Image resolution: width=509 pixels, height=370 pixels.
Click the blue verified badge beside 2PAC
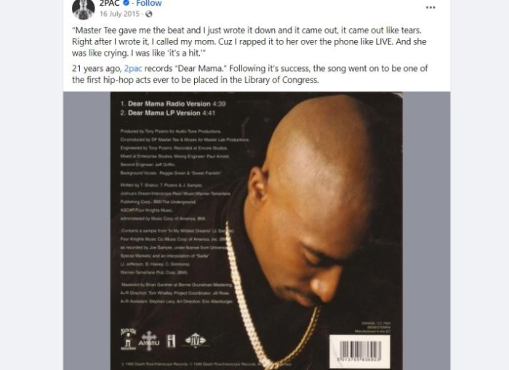127,3
